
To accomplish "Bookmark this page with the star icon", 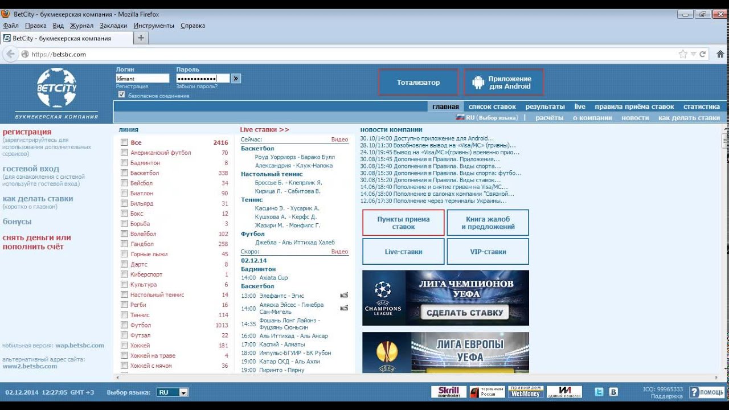I will [683, 54].
